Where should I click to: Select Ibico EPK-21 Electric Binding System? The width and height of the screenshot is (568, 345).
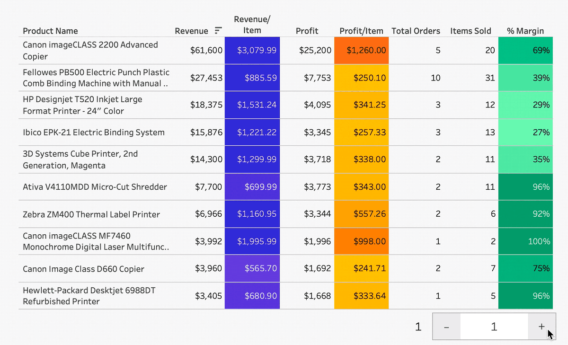(x=94, y=133)
